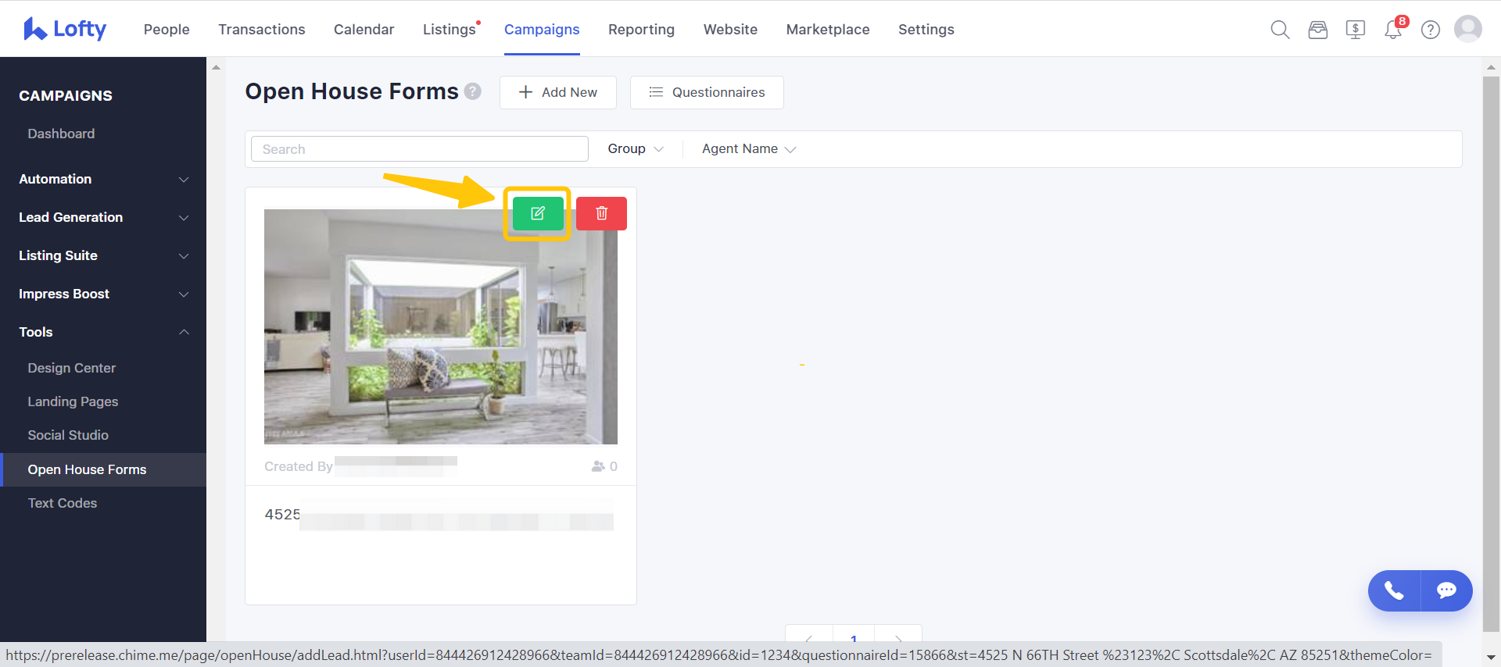Open the notifications bell
This screenshot has height=667, width=1501.
[x=1393, y=30]
